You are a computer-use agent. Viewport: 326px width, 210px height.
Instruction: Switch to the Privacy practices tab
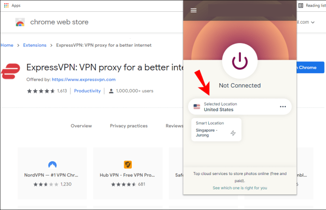click(129, 126)
